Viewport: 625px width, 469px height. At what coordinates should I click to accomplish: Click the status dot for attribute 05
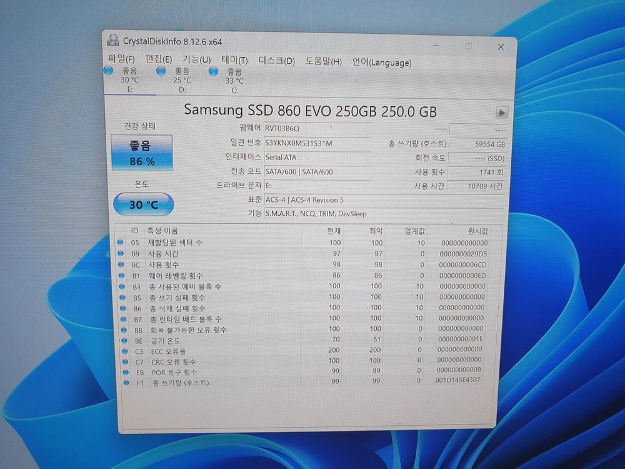pyautogui.click(x=121, y=242)
